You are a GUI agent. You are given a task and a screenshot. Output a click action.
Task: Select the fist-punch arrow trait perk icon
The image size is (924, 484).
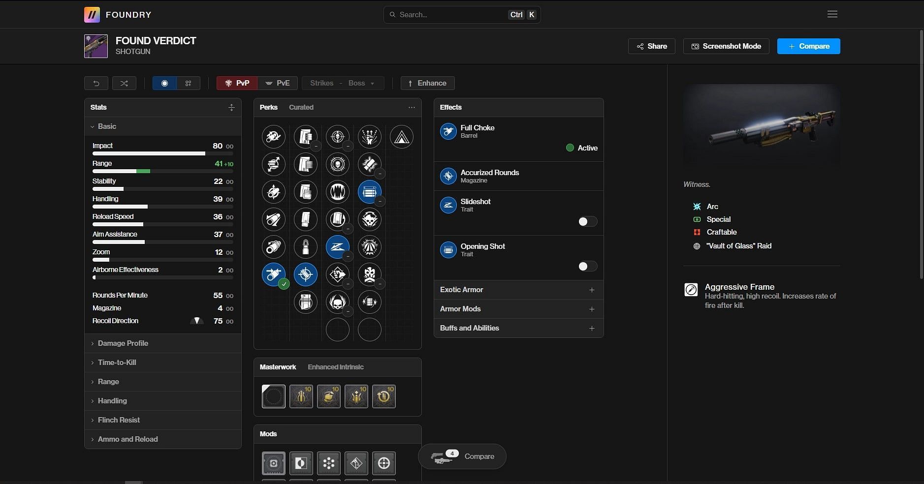(x=337, y=274)
